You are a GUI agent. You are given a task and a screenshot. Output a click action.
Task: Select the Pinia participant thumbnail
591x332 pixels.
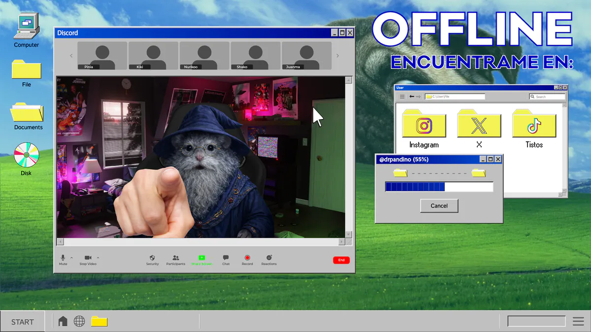tap(102, 56)
